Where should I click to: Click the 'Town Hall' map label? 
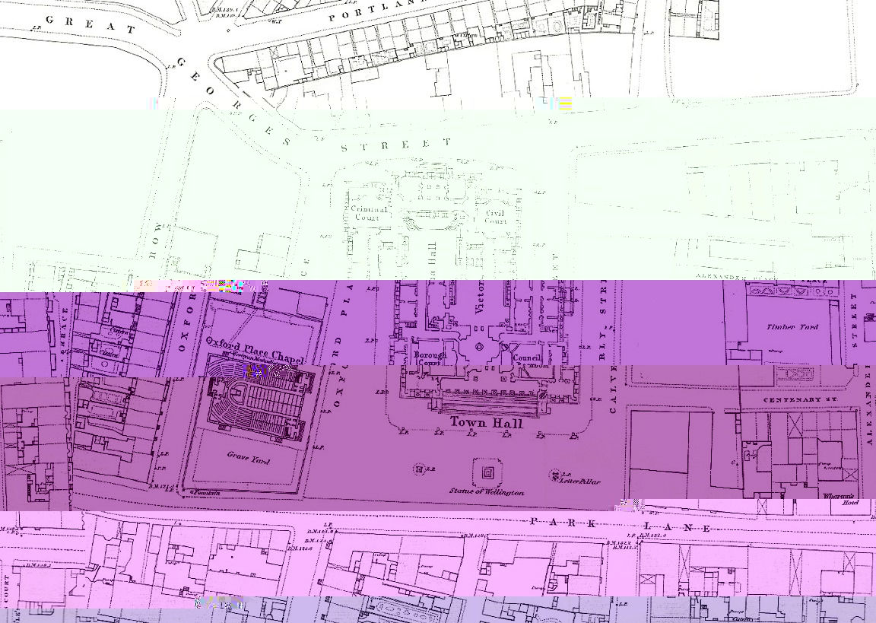(x=486, y=422)
